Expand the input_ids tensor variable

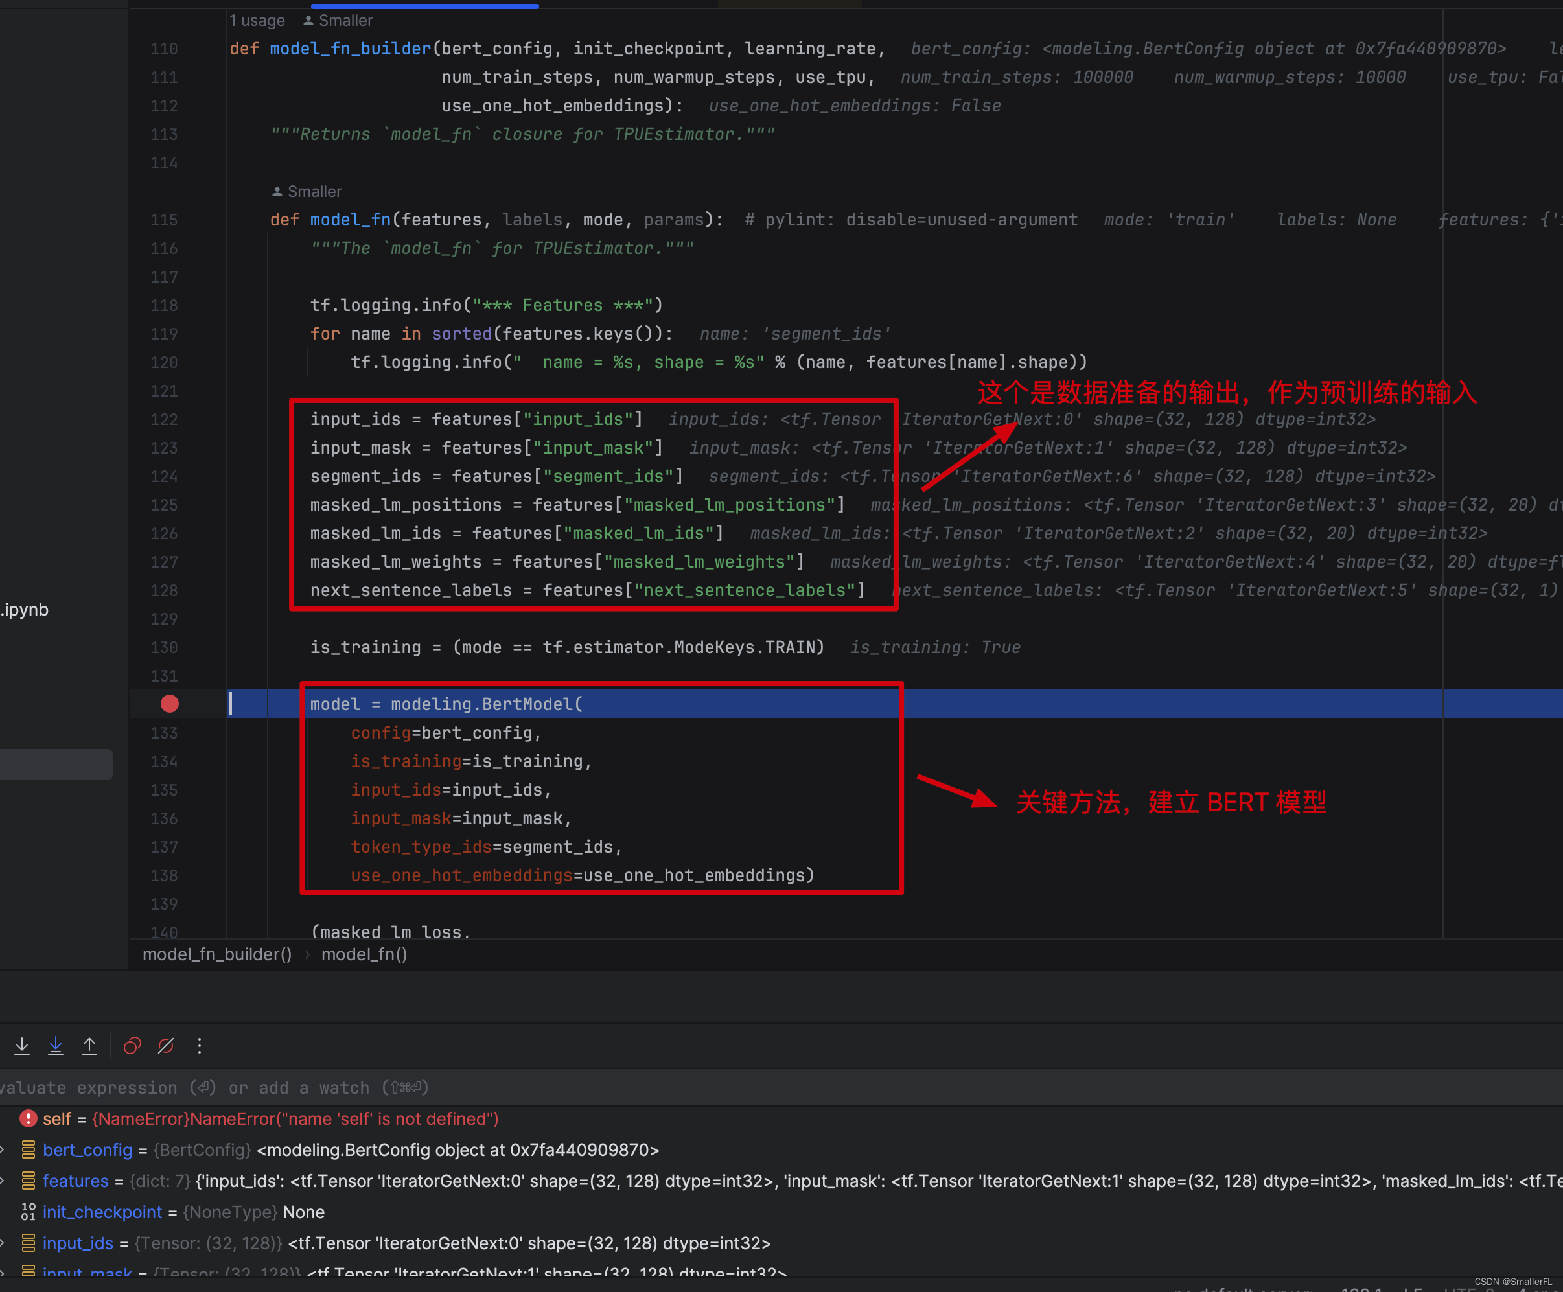point(3,1243)
